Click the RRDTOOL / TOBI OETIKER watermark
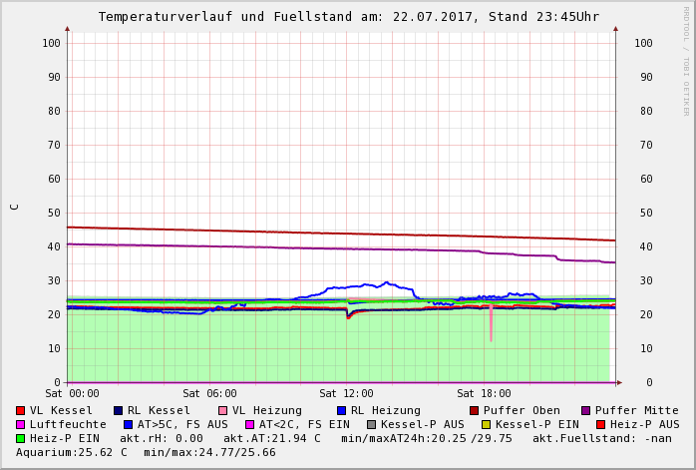Screen dimensions: 696x470 tap(686, 60)
